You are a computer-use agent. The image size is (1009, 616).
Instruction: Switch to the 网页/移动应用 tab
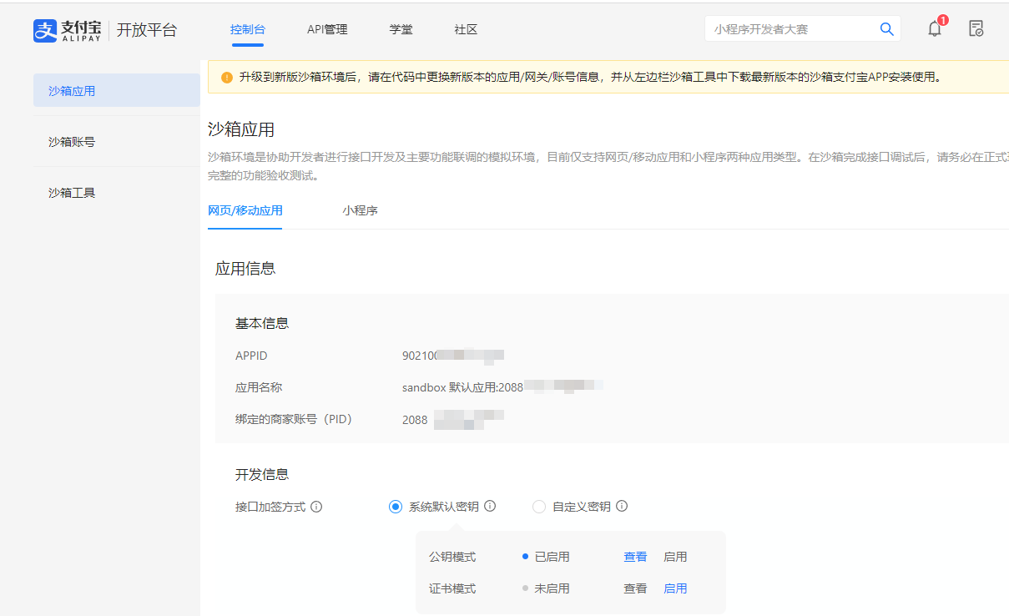coord(245,210)
